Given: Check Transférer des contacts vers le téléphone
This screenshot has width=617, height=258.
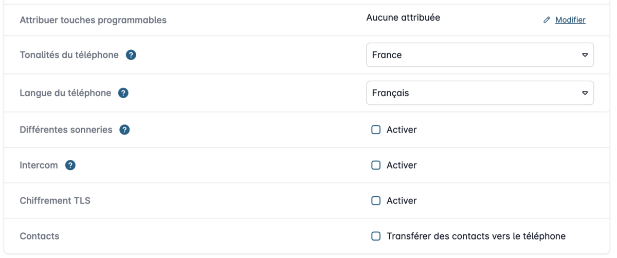Looking at the screenshot, I should tap(376, 236).
